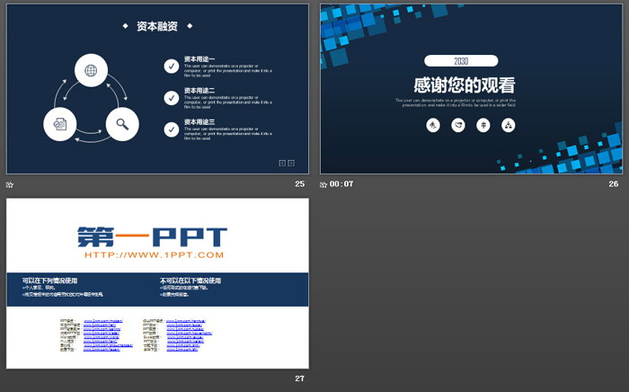
Task: Click the globe icon on slide 25
Action: (91, 71)
